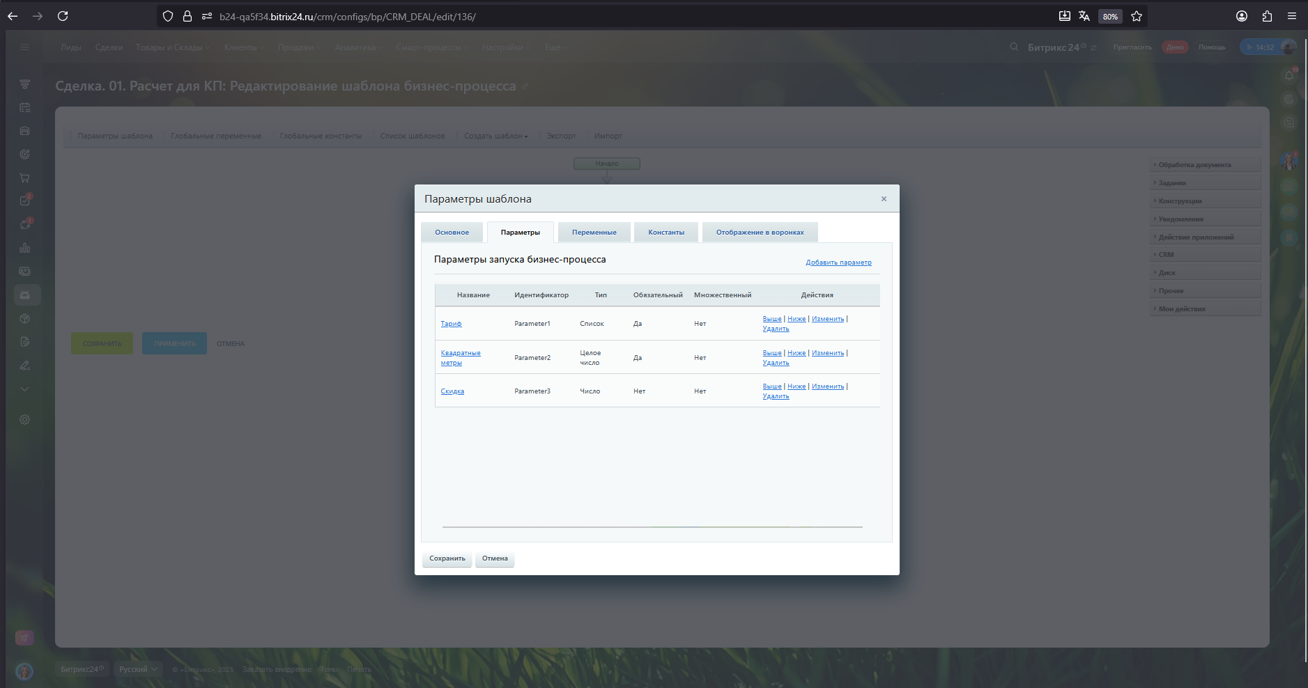Expand more sidebar items with chevron
Image resolution: width=1308 pixels, height=688 pixels.
24,389
